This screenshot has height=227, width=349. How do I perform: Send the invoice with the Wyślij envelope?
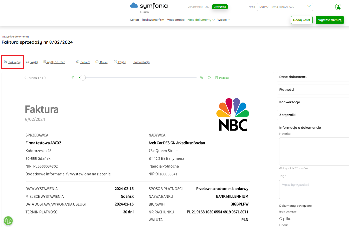click(32, 62)
